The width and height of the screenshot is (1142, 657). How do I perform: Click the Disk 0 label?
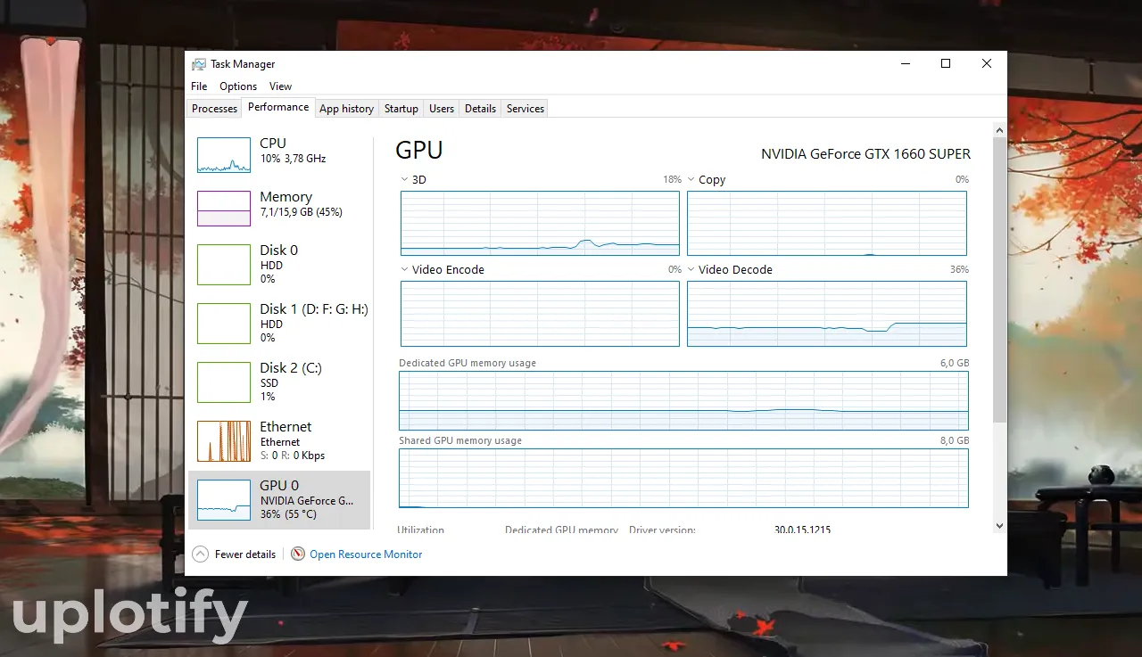[x=278, y=250]
